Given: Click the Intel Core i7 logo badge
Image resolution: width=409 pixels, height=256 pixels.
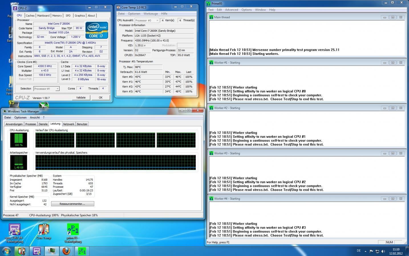Looking at the screenshot, I should 97,30.
